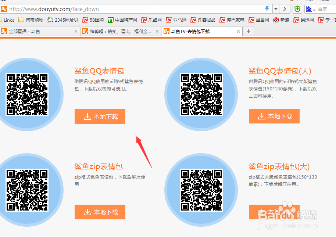Open the 凡客诚品 bookmark
This screenshot has width=336, height=237.
203,20
